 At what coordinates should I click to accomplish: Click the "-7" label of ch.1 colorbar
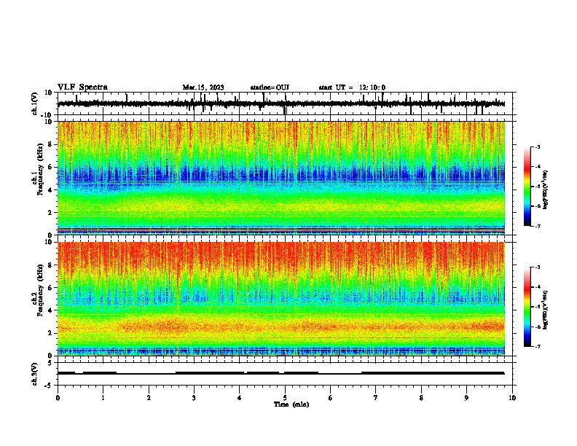(x=538, y=226)
